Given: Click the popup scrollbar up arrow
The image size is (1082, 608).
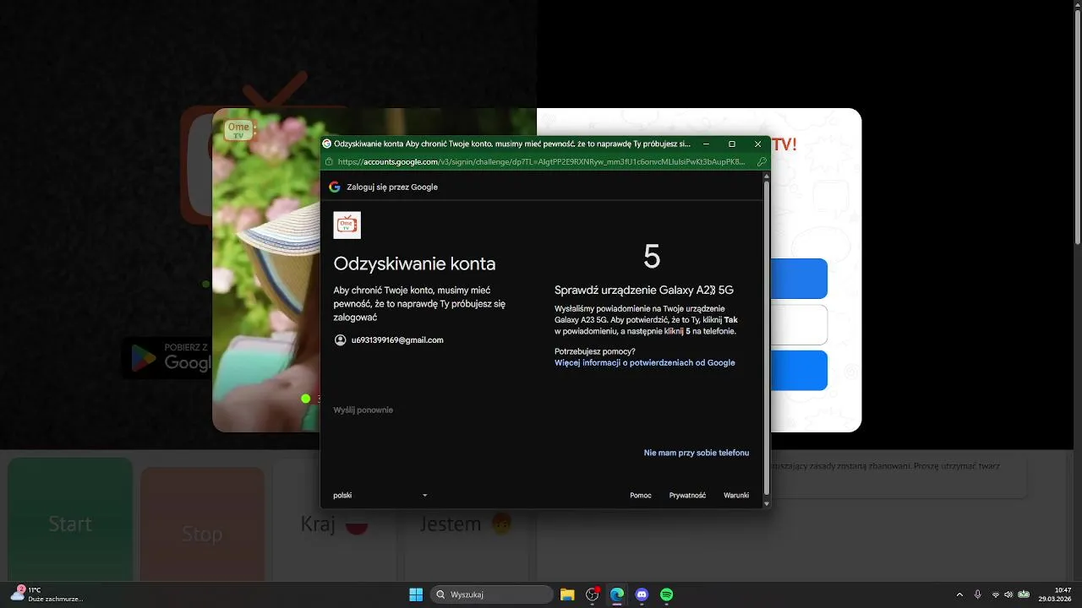Looking at the screenshot, I should pyautogui.click(x=767, y=176).
